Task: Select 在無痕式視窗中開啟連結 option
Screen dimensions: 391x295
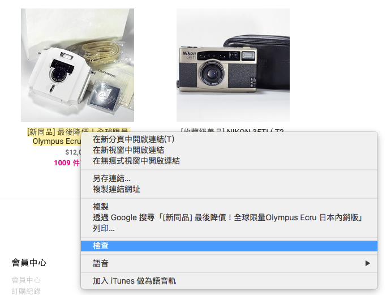Action: click(x=229, y=161)
